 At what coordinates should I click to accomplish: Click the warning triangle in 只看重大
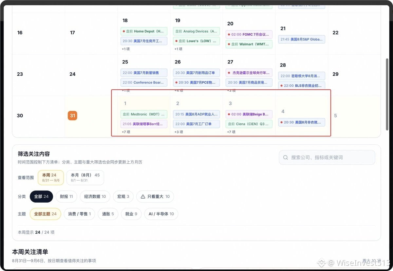[143, 197]
